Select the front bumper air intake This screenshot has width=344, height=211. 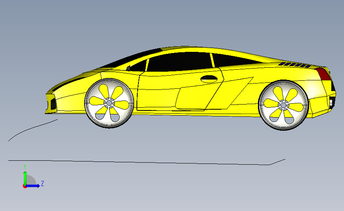[53, 104]
